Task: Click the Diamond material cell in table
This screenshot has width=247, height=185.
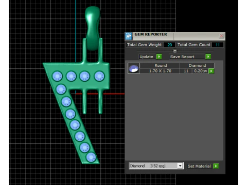Action: pos(197,65)
